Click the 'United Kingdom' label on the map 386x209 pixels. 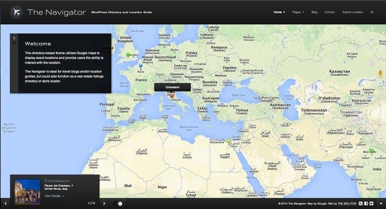point(125,39)
